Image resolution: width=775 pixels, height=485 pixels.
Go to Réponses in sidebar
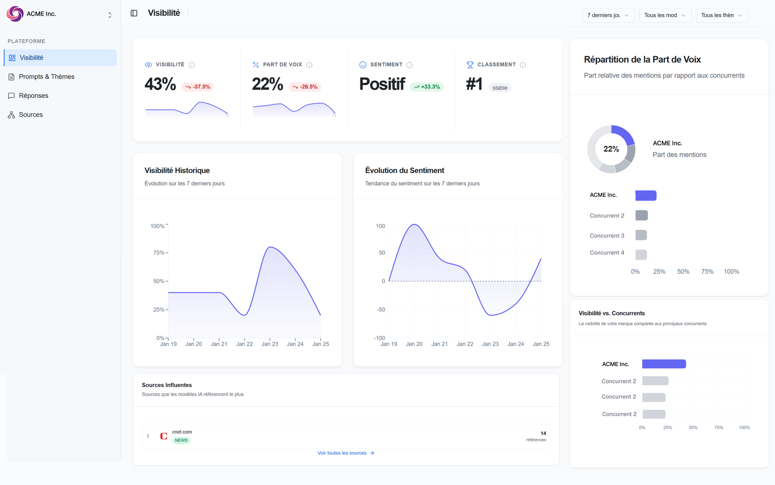pyautogui.click(x=33, y=95)
